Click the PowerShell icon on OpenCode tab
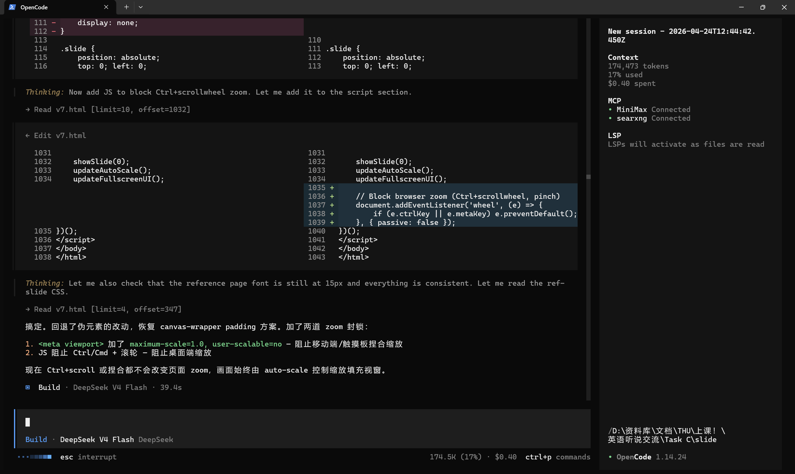 click(12, 7)
